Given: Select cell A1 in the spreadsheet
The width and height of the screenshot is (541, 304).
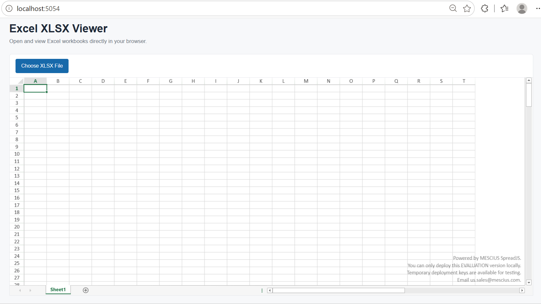Looking at the screenshot, I should coord(35,88).
